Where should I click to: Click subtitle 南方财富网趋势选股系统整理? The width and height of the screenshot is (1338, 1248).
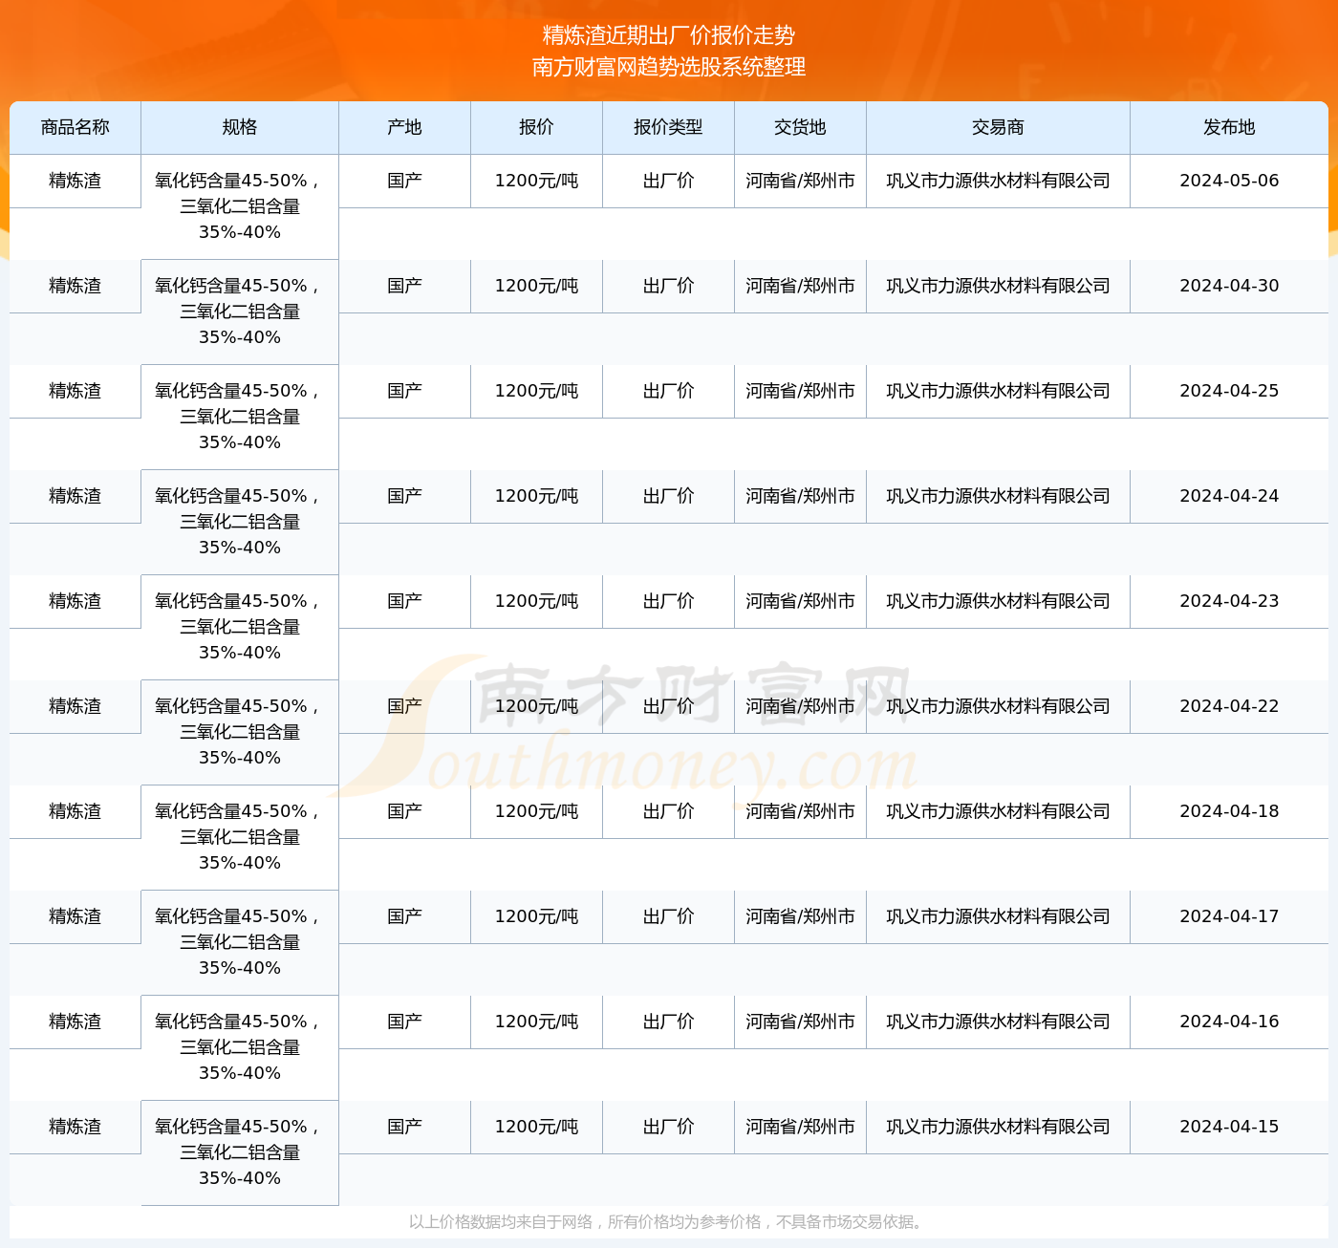(x=669, y=67)
